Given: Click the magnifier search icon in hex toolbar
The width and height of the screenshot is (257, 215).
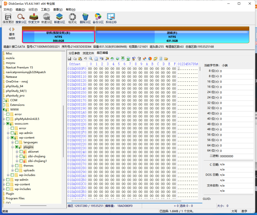Looking at the screenshot, I should click(x=91, y=59).
